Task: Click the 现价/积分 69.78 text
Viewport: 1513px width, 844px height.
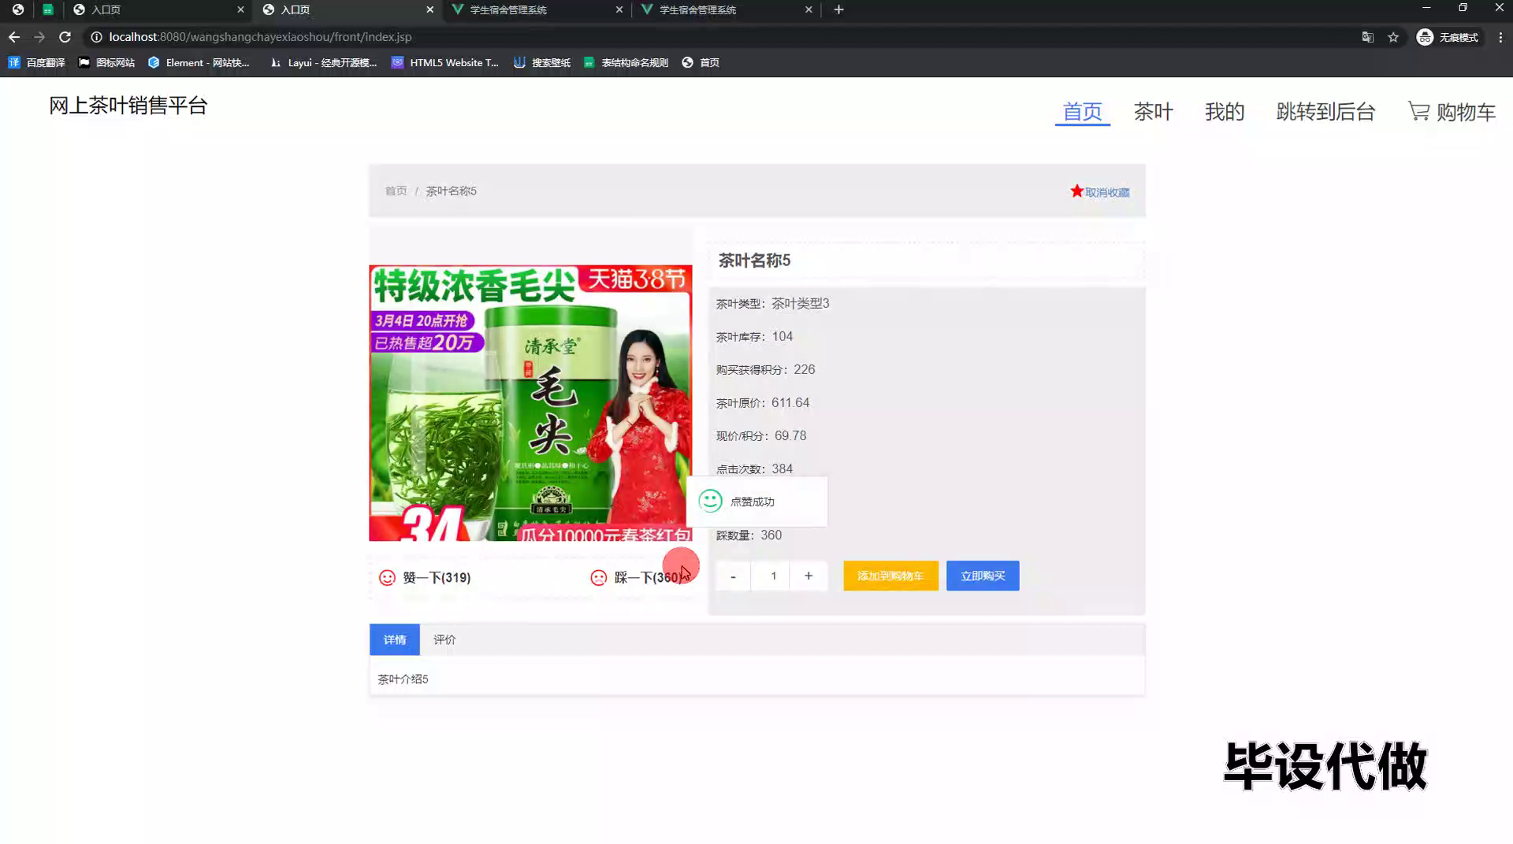Action: tap(760, 435)
